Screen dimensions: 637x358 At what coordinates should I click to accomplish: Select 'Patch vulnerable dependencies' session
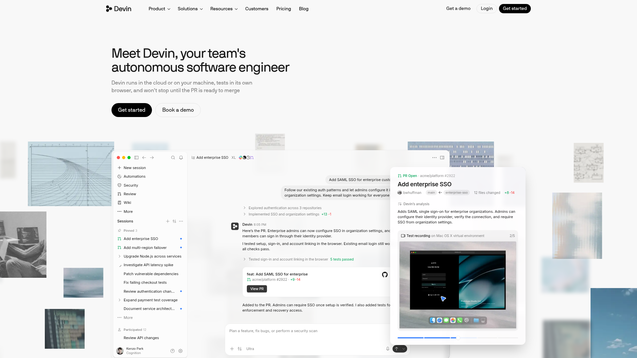click(x=150, y=274)
